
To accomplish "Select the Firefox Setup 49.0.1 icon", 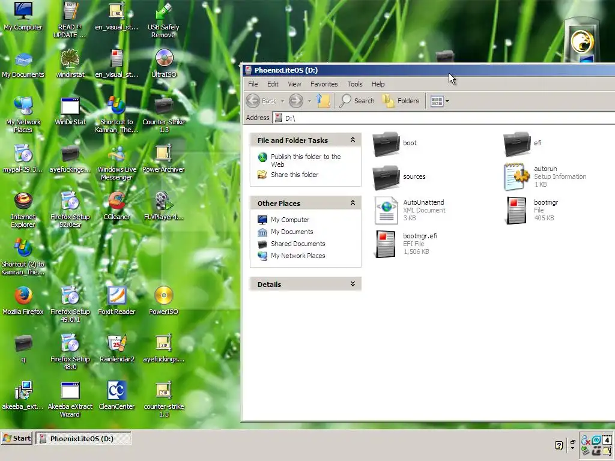I will (x=70, y=305).
